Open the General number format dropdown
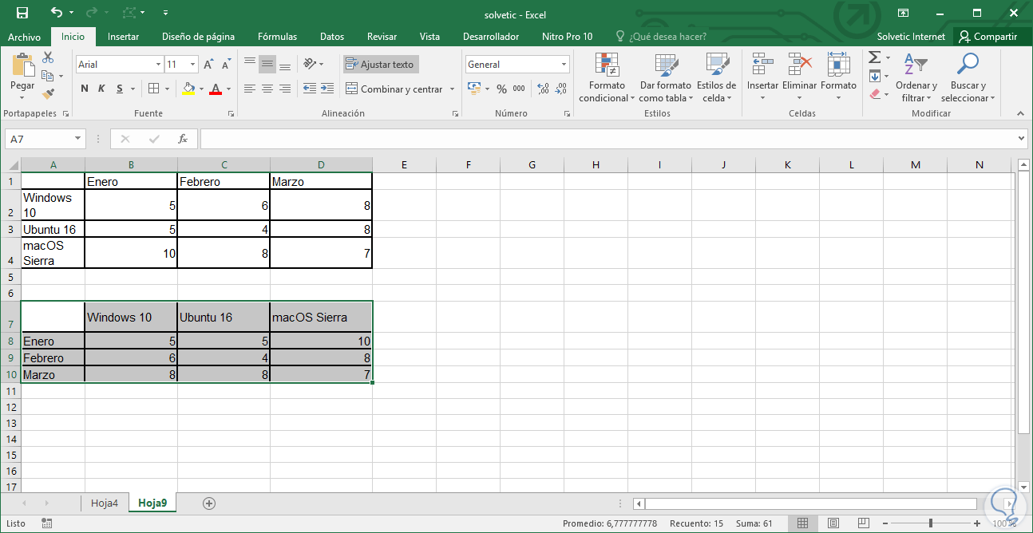The image size is (1033, 533). pos(564,65)
